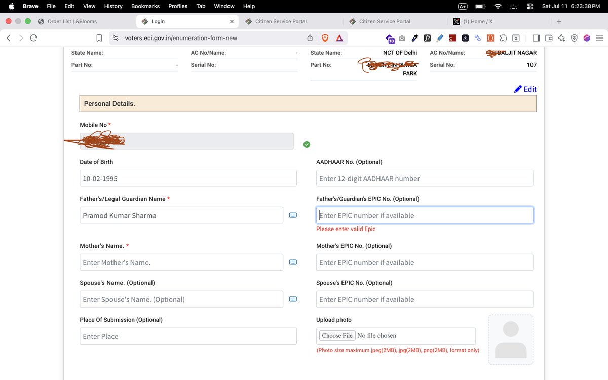Open the font finder f? extension

[x=427, y=38]
